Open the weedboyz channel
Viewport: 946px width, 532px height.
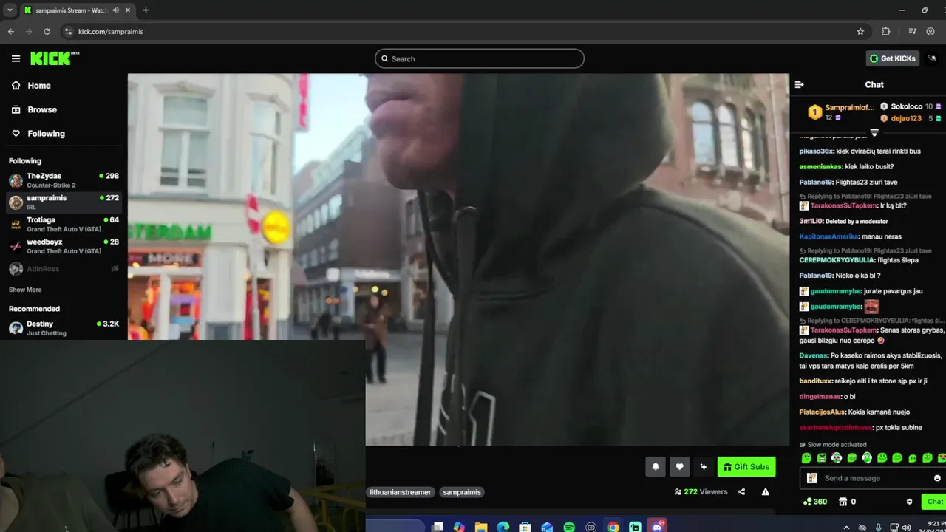click(64, 246)
